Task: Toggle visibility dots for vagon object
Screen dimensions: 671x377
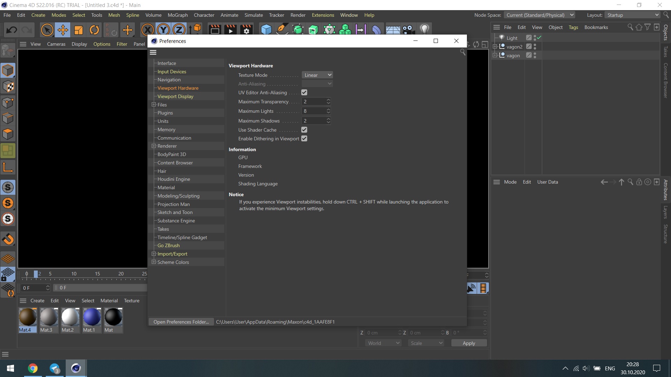Action: [535, 56]
